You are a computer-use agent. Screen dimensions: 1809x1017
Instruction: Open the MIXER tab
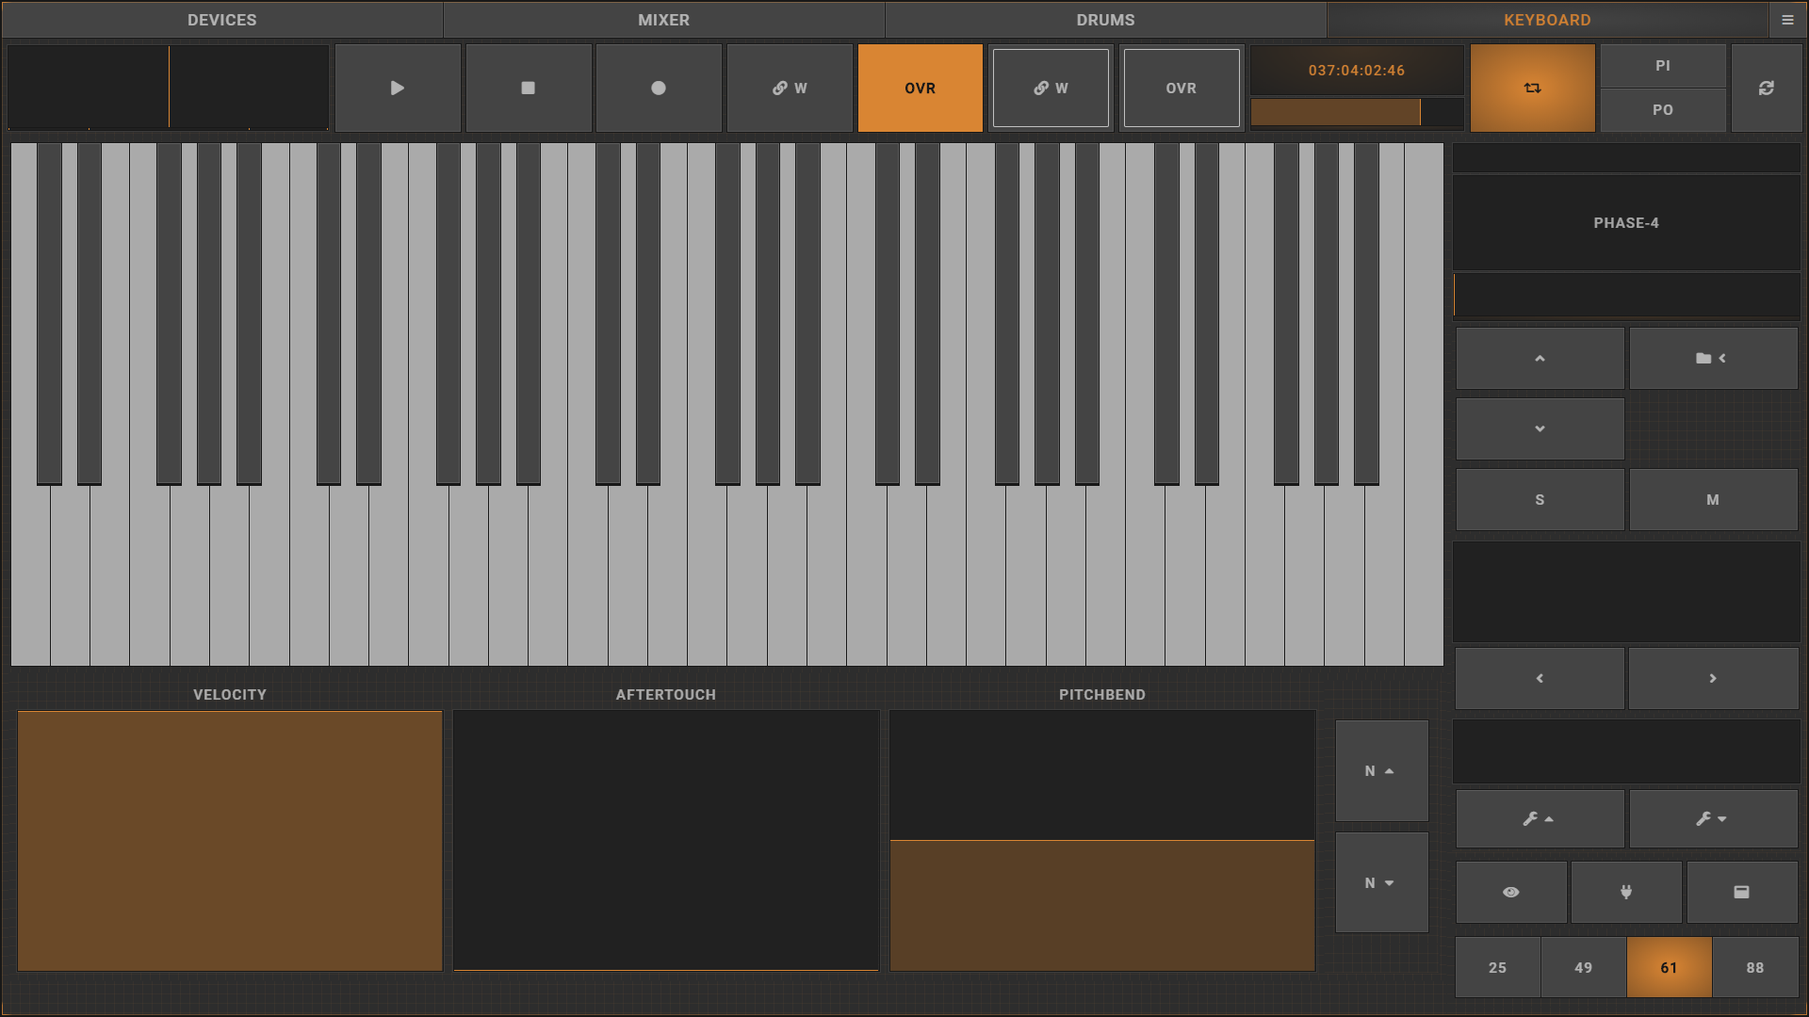tap(663, 20)
